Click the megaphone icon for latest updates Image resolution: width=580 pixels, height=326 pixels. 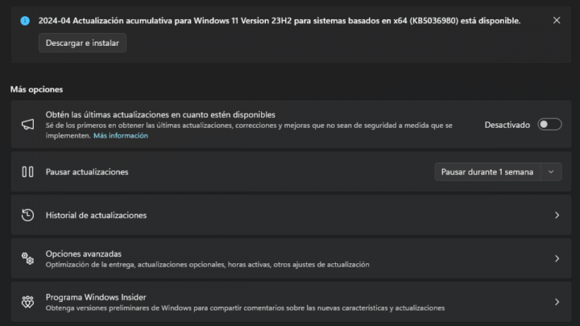(27, 125)
